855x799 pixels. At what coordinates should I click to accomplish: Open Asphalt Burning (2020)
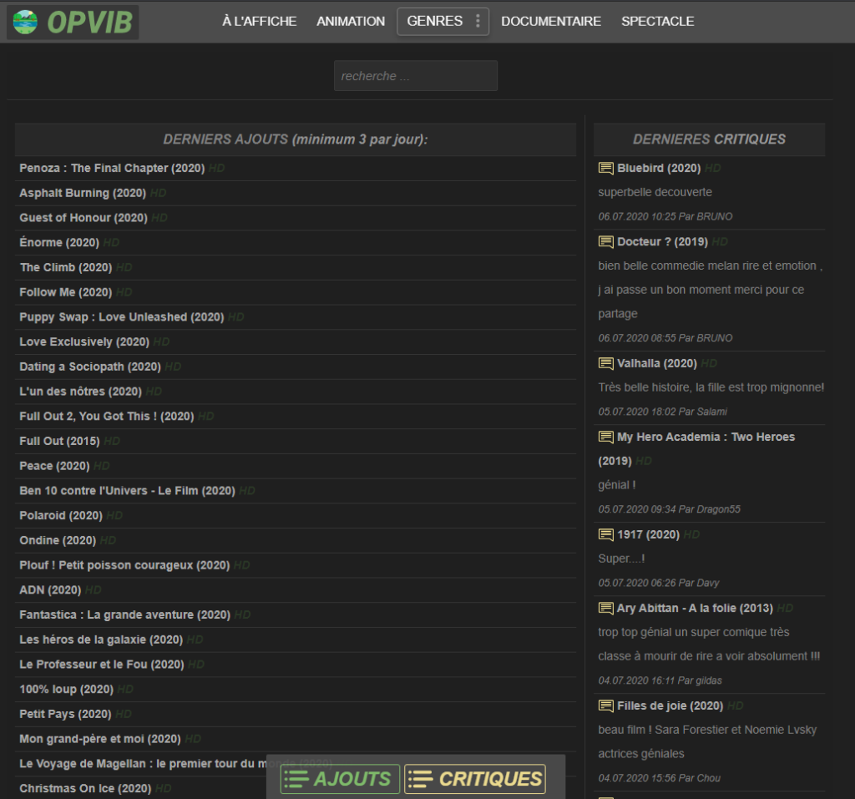tap(83, 193)
